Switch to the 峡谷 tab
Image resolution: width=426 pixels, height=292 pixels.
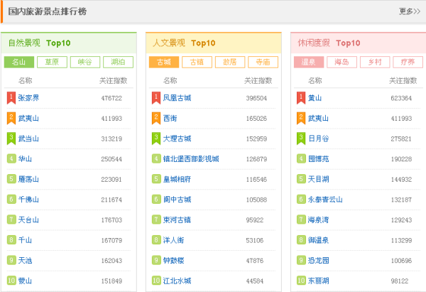[x=85, y=62]
